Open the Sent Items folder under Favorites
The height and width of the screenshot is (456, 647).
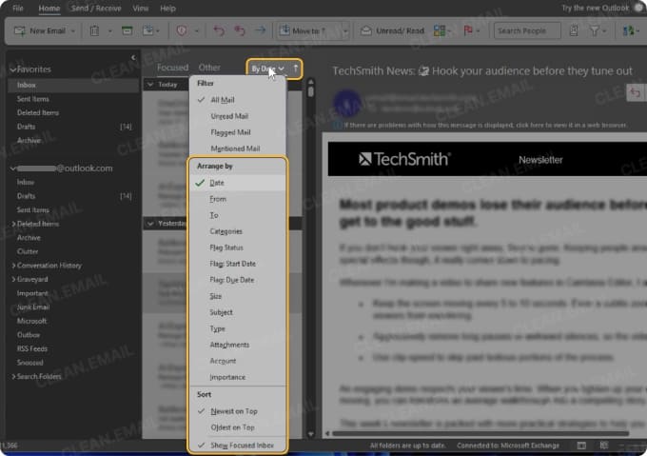point(33,99)
